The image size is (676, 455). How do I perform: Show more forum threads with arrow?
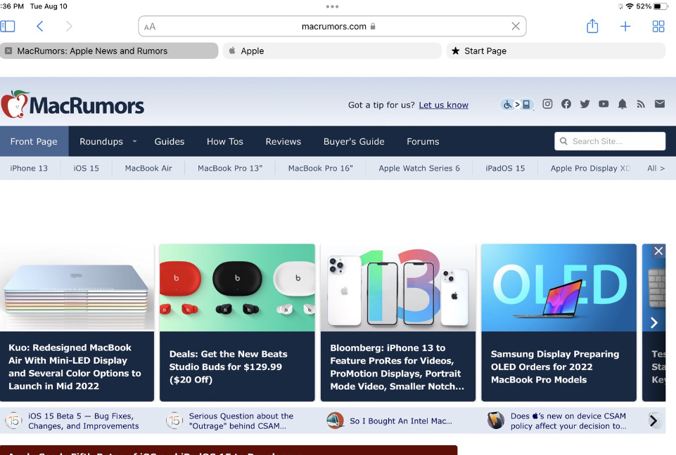pos(653,421)
